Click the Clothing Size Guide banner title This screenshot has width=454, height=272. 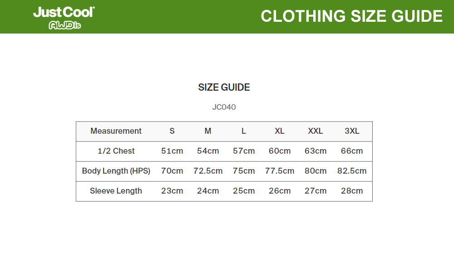pos(351,16)
